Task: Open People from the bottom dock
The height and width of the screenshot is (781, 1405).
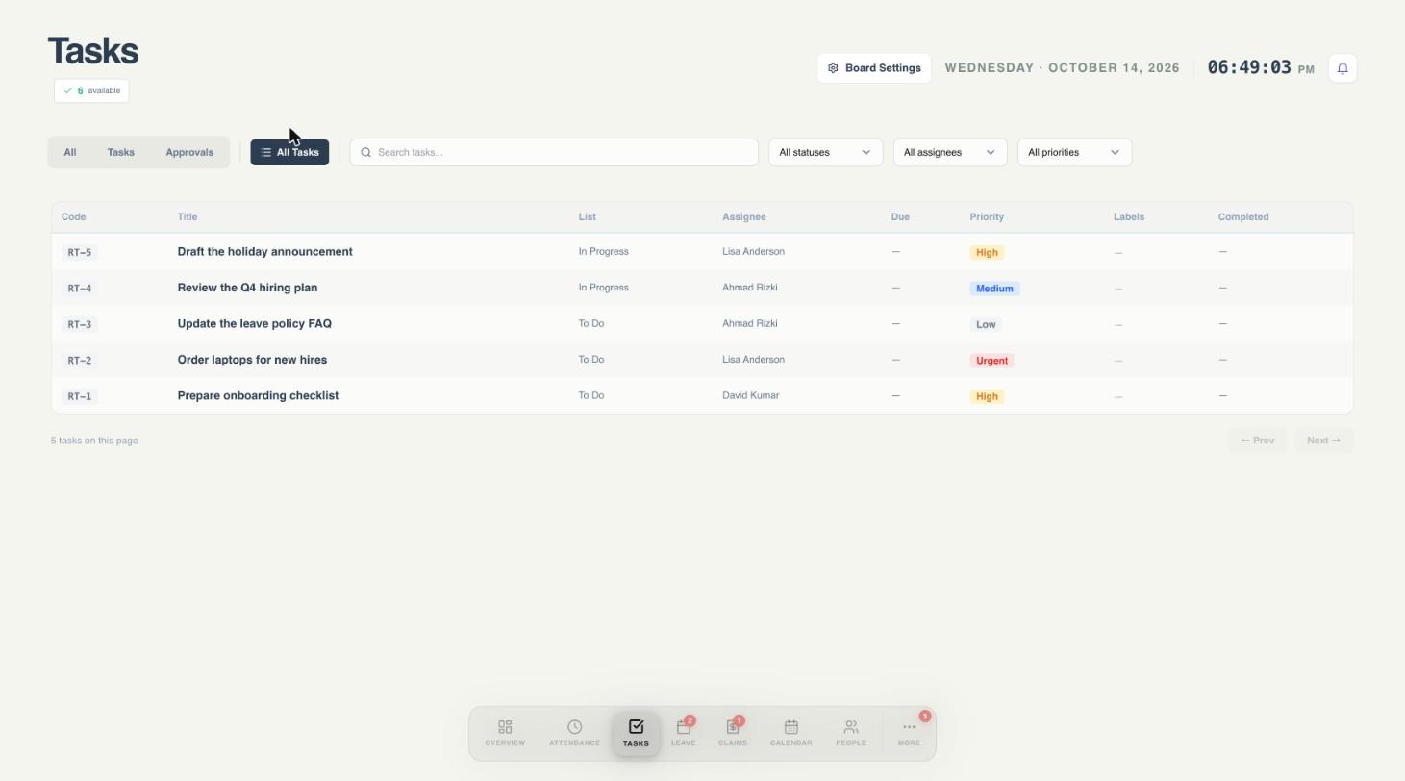Action: coord(851,733)
